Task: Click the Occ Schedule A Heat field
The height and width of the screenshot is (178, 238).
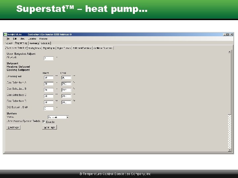Action: click(x=49, y=84)
